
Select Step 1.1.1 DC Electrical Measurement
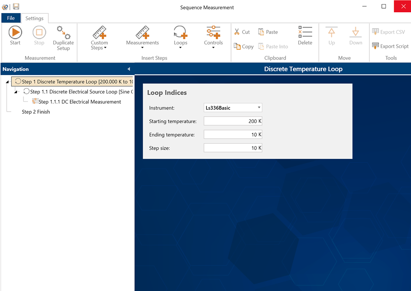click(x=79, y=102)
